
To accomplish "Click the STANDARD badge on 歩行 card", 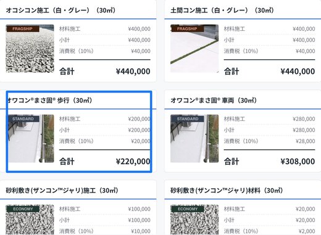I will click(x=23, y=119).
